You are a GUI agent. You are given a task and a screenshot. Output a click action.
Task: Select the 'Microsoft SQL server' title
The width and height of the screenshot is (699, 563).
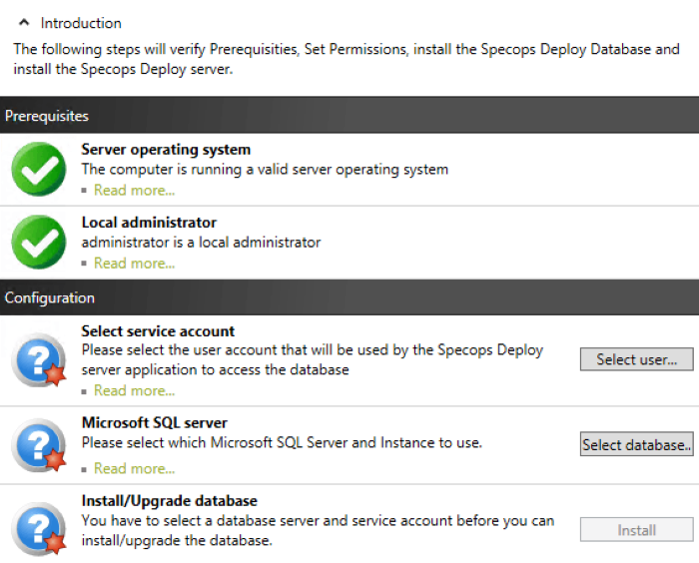pyautogui.click(x=154, y=422)
